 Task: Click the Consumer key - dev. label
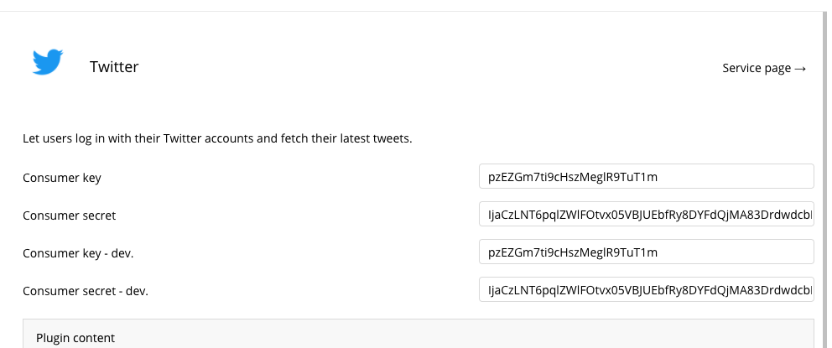point(78,253)
